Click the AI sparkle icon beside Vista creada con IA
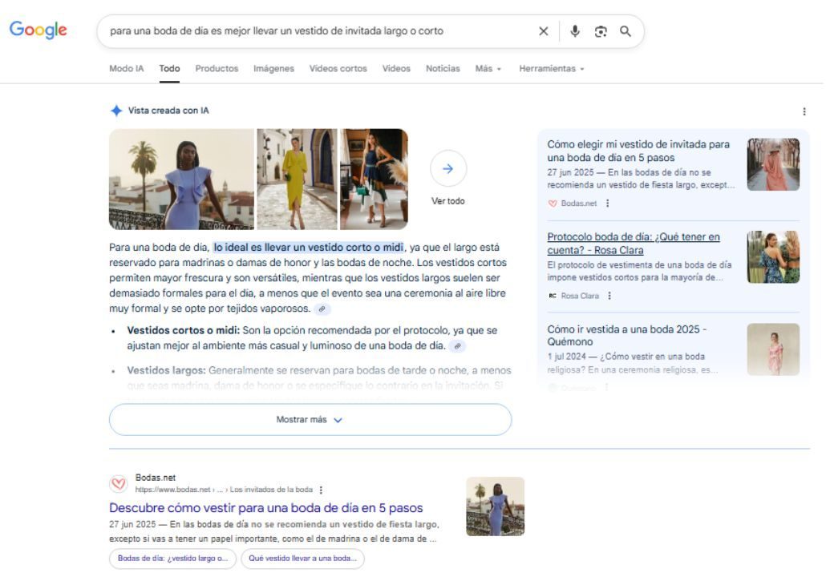This screenshot has height=577, width=826. (116, 111)
